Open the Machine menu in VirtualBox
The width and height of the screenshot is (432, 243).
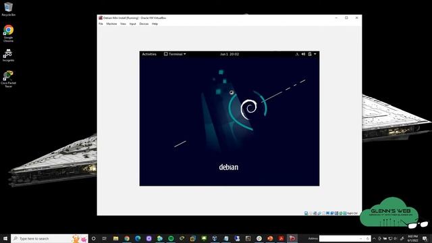point(111,24)
